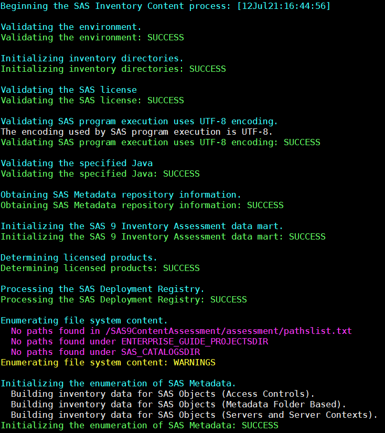Click yellow 'Enumerating file system content: WARNINGS' line
Screen dimensions: 385x433
108,363
